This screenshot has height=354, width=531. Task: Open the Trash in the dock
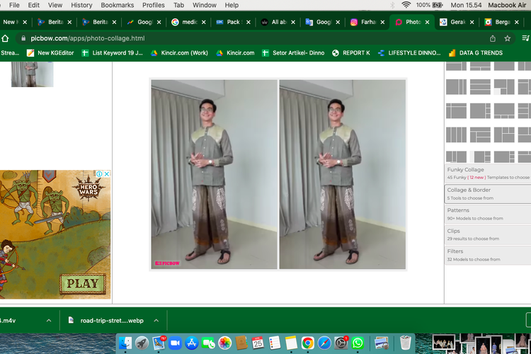coord(406,343)
